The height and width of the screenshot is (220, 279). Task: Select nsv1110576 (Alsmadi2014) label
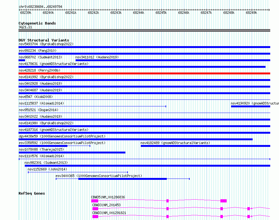pyautogui.click(x=41, y=156)
